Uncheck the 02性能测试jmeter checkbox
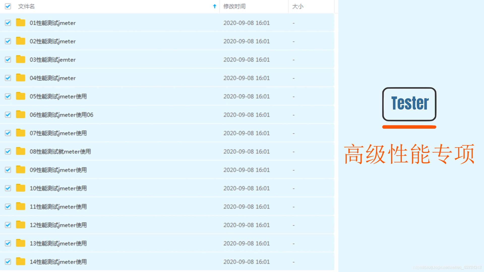This screenshot has height=272, width=484. 8,41
